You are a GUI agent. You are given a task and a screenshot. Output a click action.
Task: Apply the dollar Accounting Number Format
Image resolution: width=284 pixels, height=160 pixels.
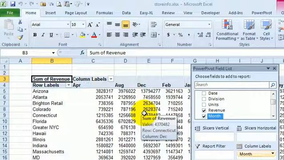(x=169, y=35)
